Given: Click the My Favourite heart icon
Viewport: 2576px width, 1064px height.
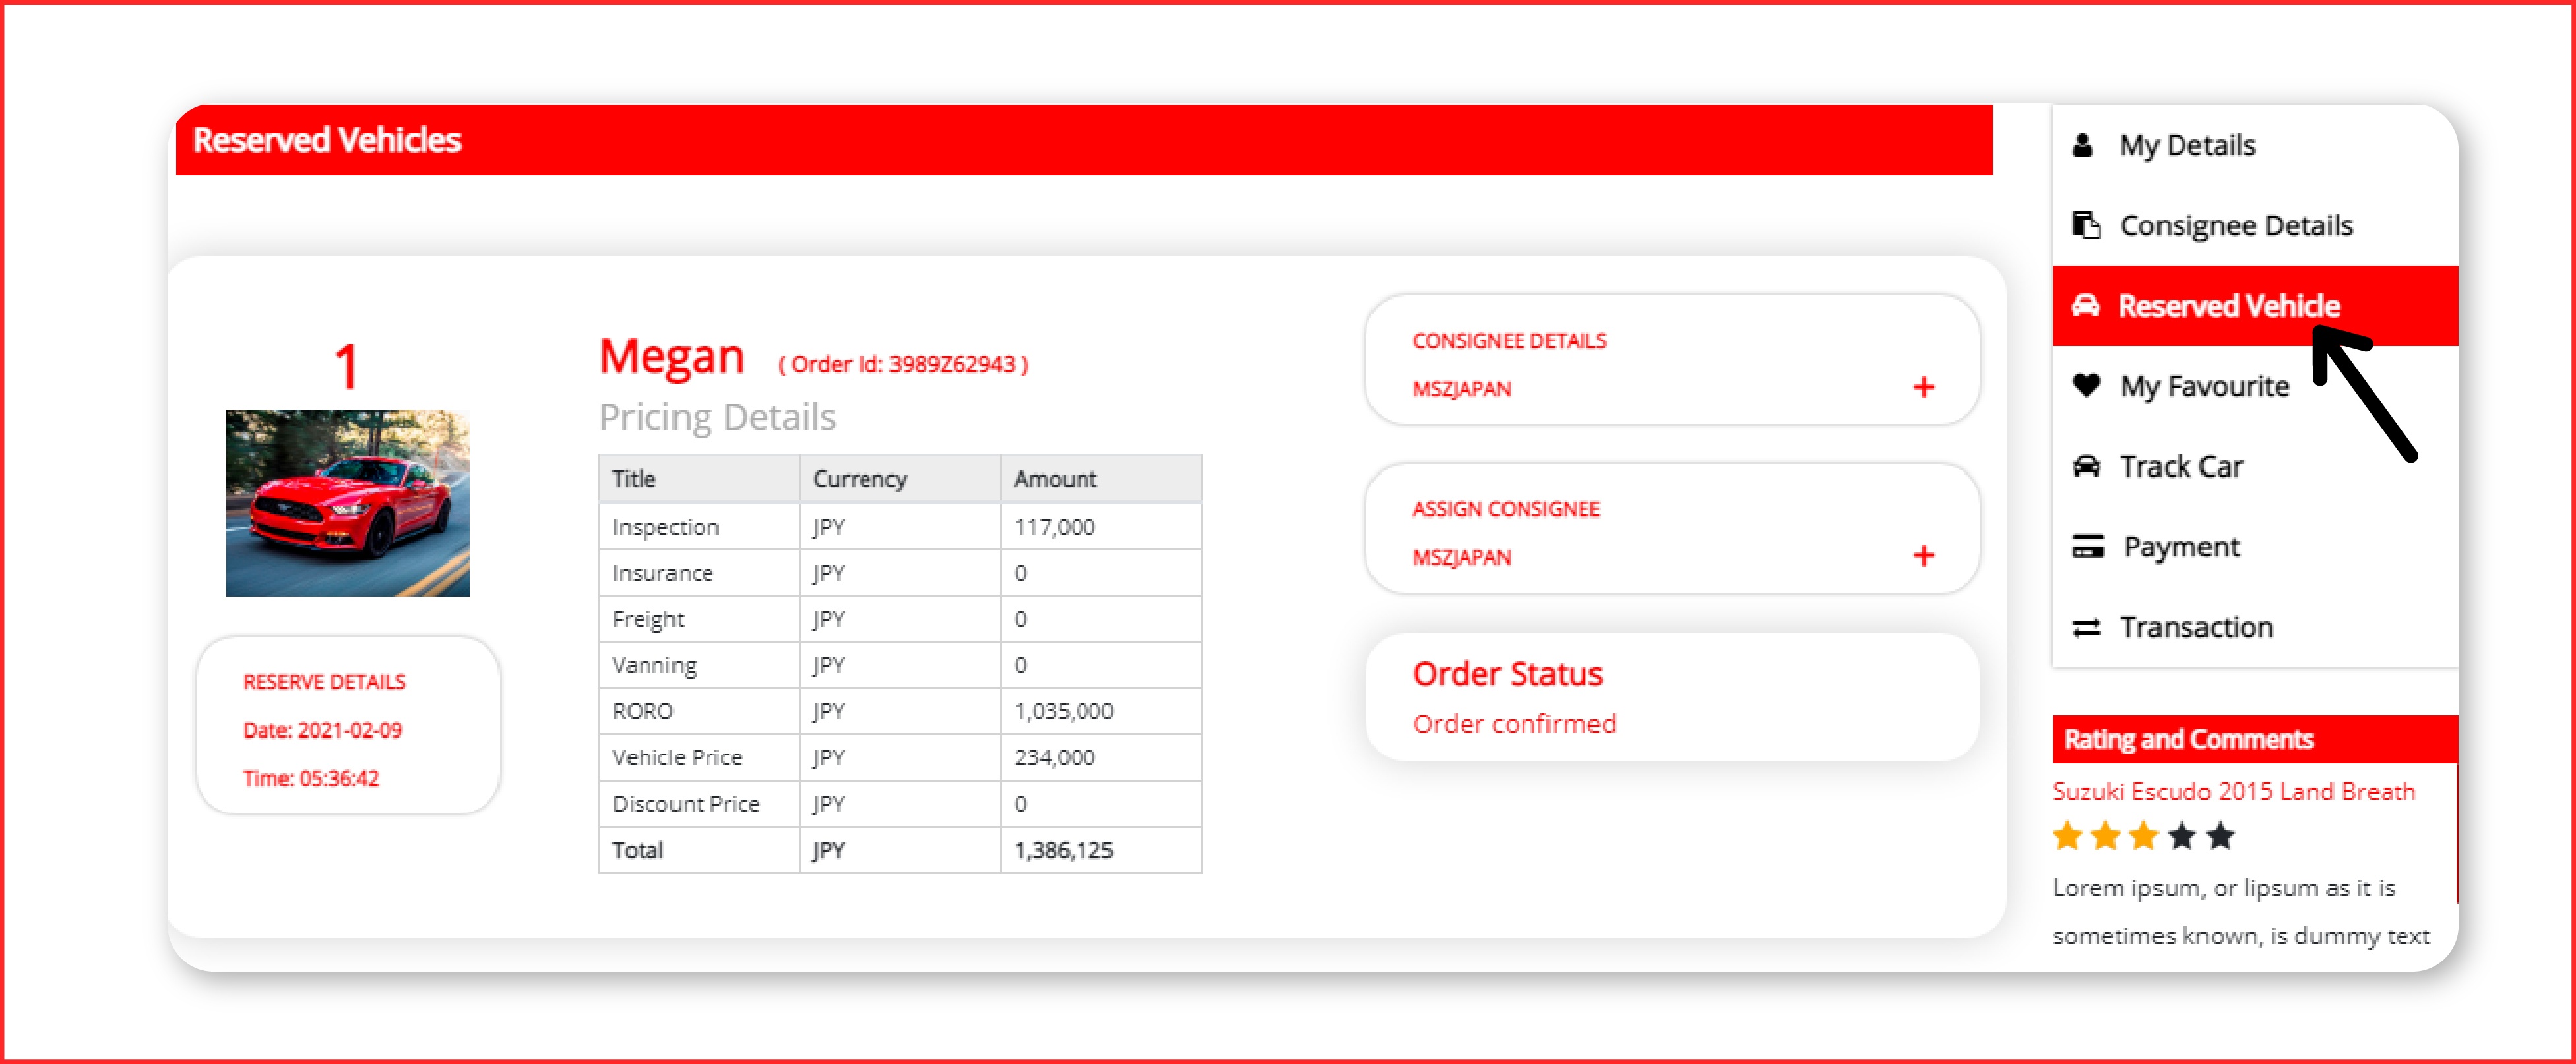Looking at the screenshot, I should [x=2086, y=386].
